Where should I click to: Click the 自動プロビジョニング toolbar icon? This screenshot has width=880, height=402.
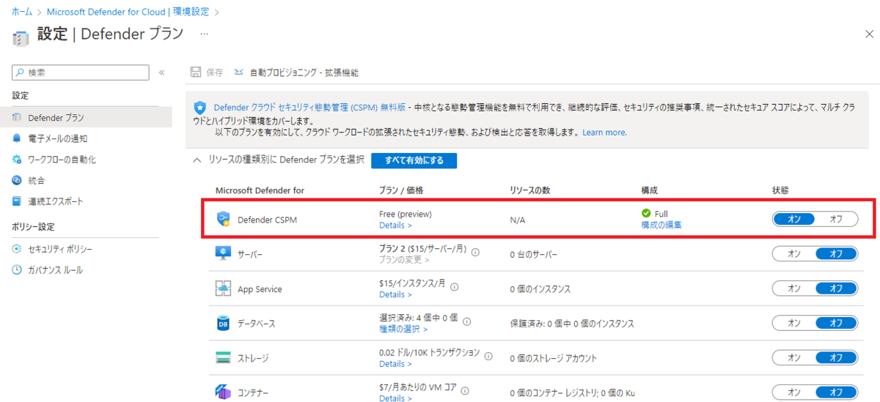click(238, 72)
